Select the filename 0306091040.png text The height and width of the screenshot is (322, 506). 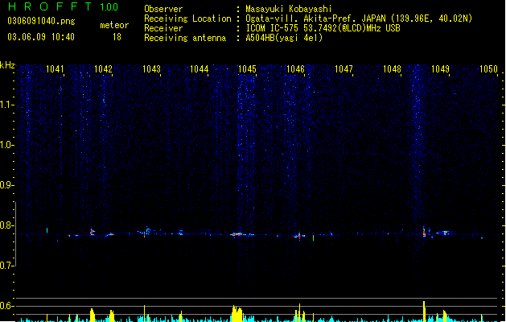[x=41, y=21]
